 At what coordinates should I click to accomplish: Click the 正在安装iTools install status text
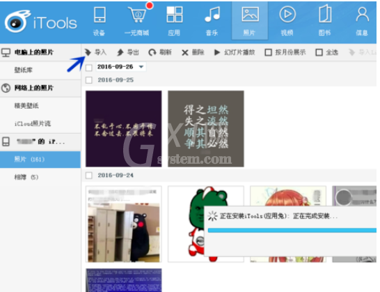[x=278, y=216]
